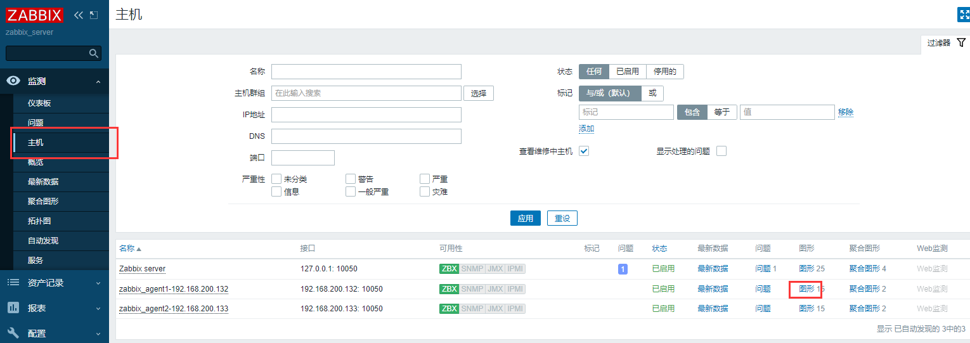The width and height of the screenshot is (970, 343).
Task: Collapse the sidebar with double chevron icon
Action: [79, 15]
